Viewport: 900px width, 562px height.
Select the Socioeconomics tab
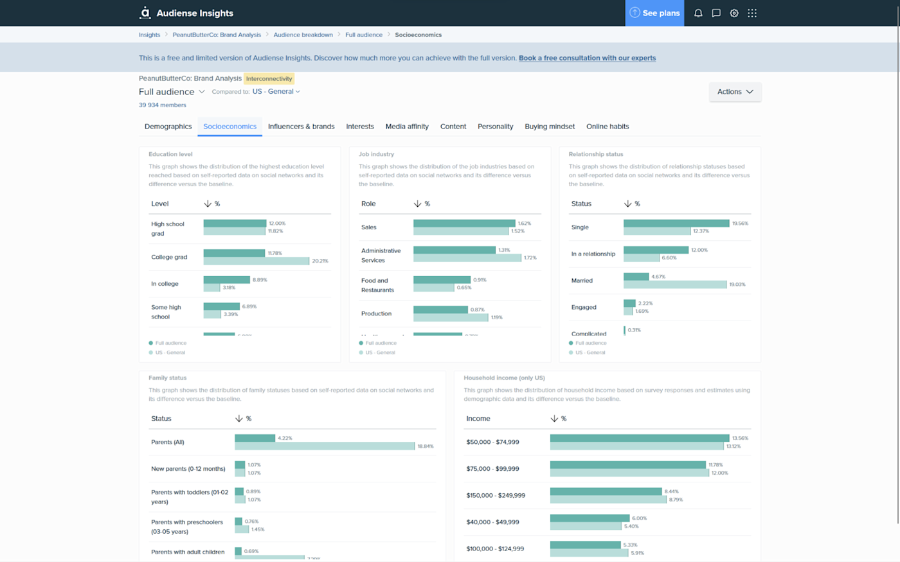230,127
